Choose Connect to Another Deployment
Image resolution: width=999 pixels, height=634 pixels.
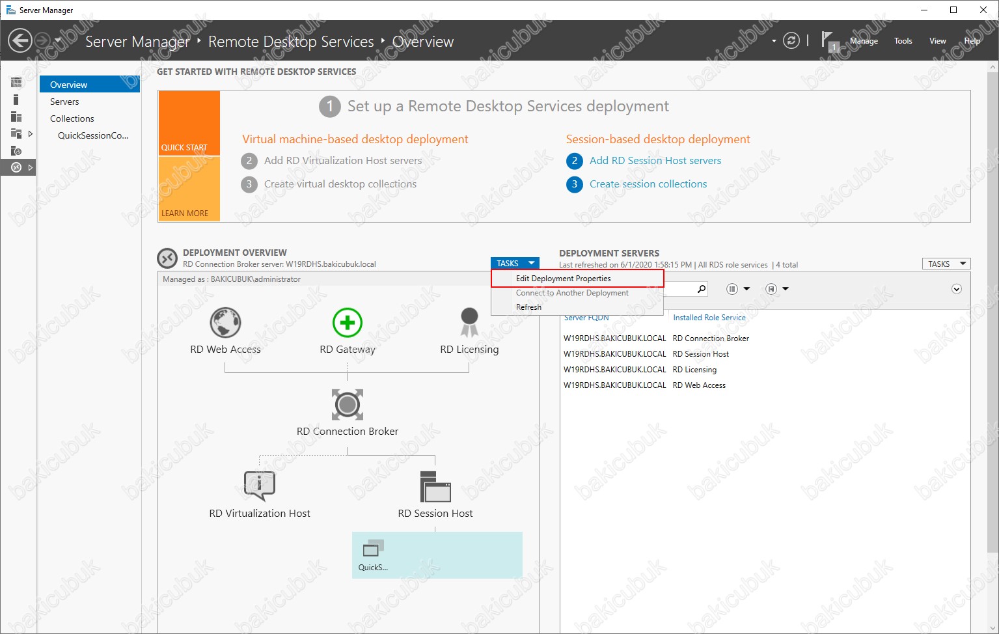tap(577, 293)
